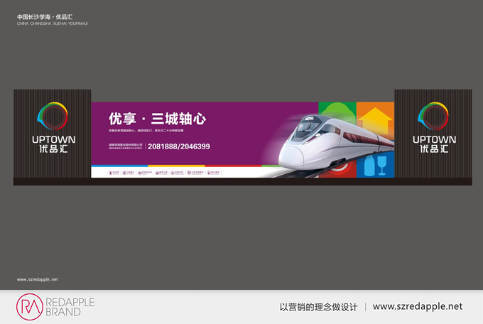Image resolution: width=483 pixels, height=324 pixels.
Task: Click the wine glass icon on blue tile
Action: pos(382,166)
